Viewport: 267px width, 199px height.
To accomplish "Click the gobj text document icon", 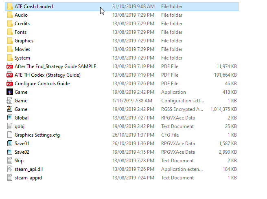I will (10, 126).
